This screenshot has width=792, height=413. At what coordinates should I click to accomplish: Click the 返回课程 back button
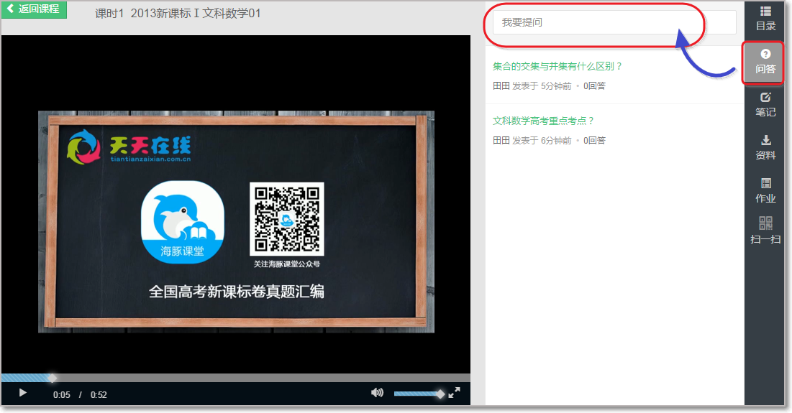click(x=35, y=9)
